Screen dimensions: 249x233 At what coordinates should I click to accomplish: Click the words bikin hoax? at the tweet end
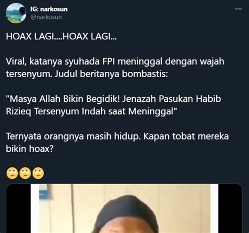click(29, 149)
